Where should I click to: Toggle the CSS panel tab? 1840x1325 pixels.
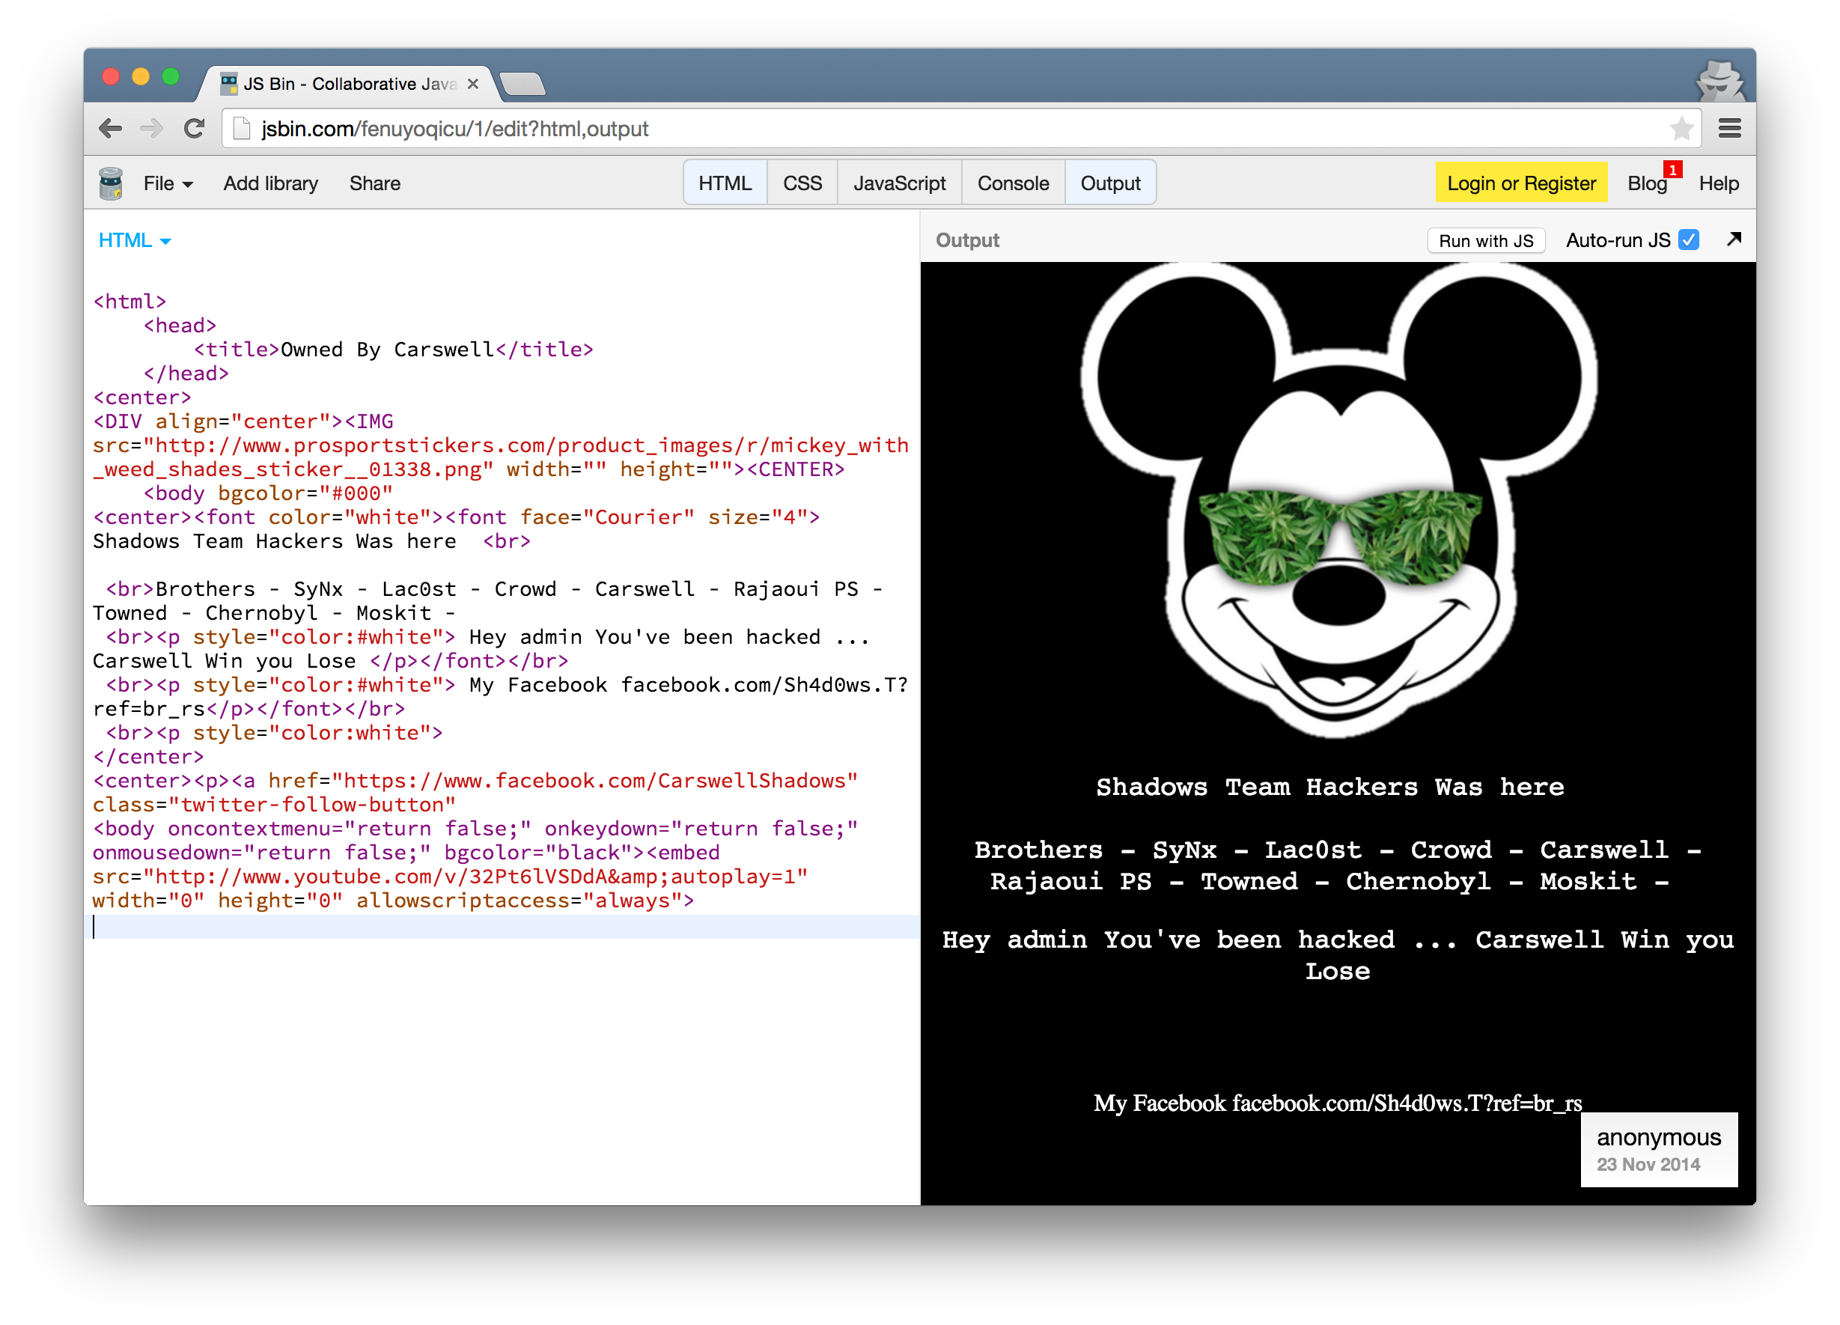[802, 183]
